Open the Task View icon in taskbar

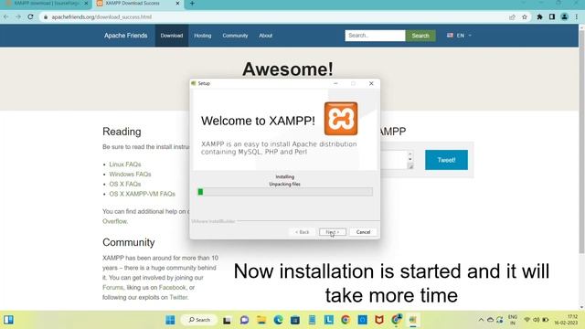227,320
